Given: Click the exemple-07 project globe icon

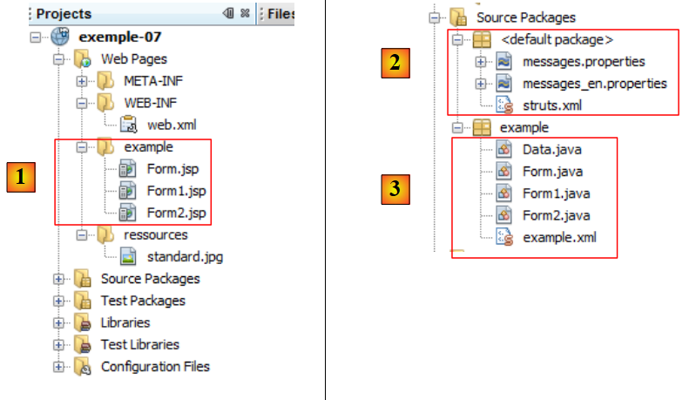Looking at the screenshot, I should click(60, 37).
